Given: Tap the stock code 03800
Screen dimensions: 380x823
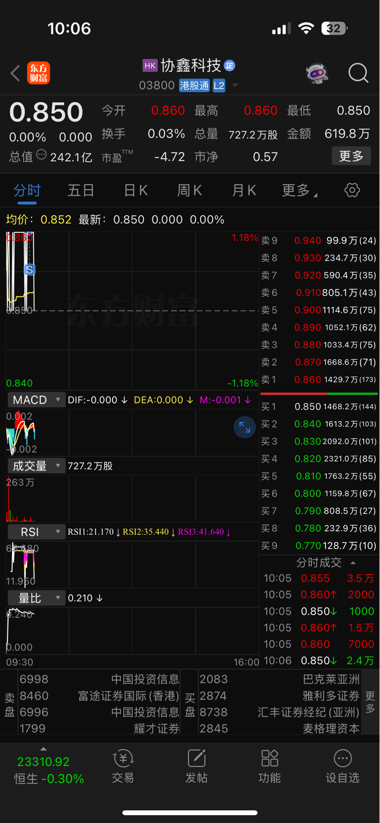Looking at the screenshot, I should 157,86.
